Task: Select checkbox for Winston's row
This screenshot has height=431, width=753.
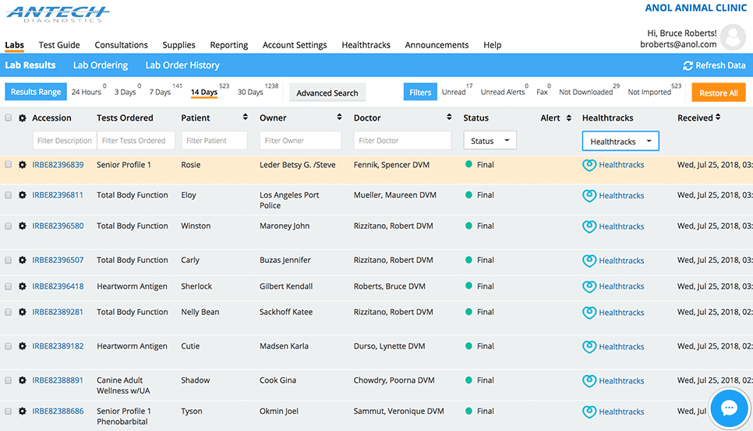Action: coord(9,226)
